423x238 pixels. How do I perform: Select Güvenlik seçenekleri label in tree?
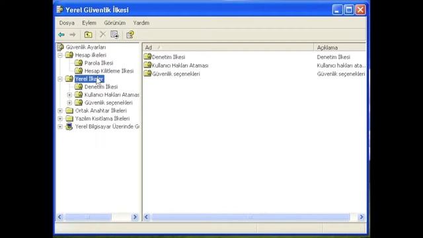(x=108, y=103)
